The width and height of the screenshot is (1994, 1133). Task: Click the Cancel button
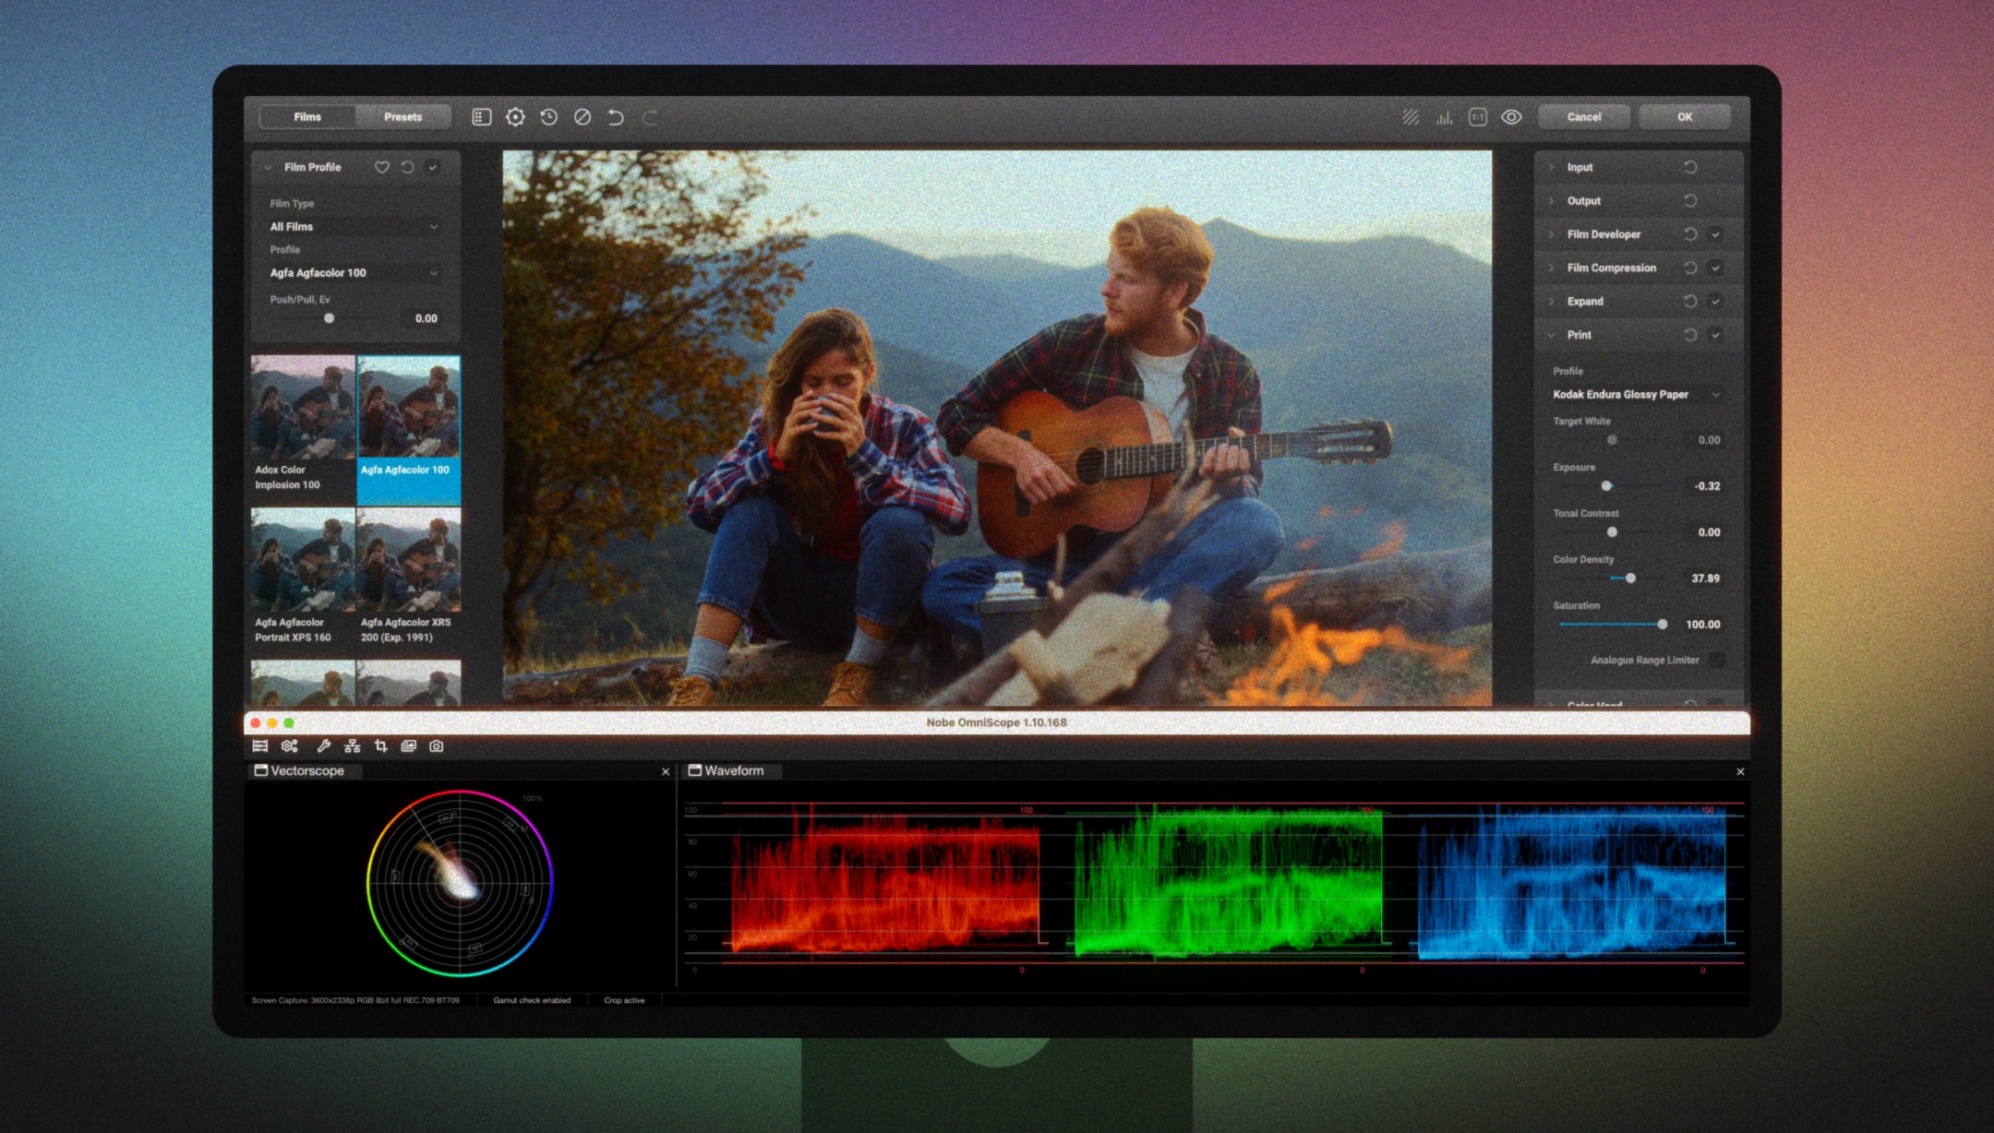coord(1584,117)
